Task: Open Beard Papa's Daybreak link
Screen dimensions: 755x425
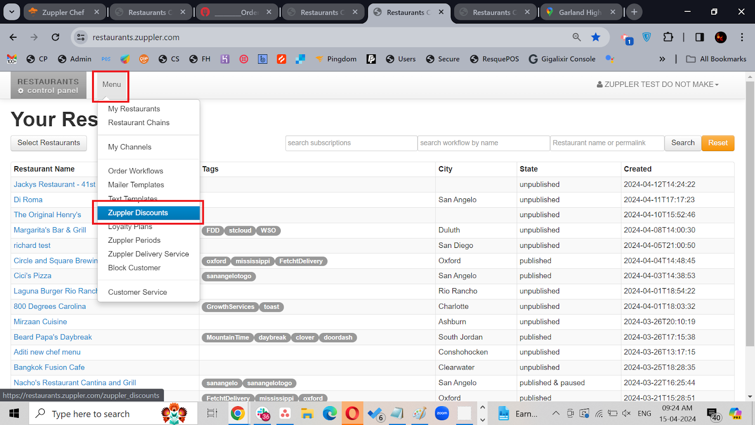Action: point(53,337)
